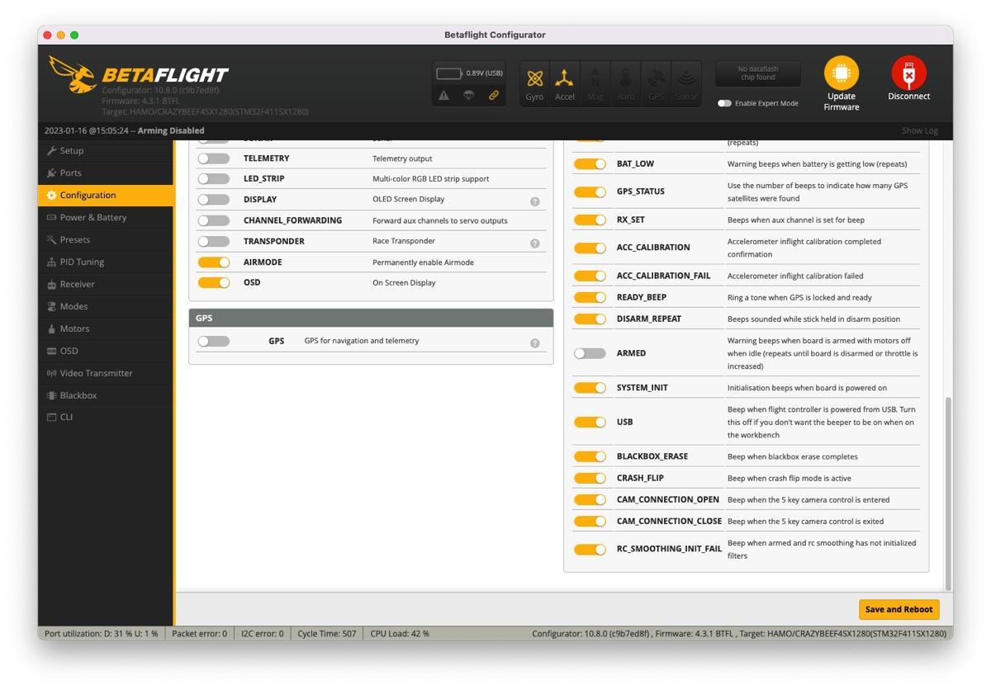Open the OSD tab

coord(106,352)
